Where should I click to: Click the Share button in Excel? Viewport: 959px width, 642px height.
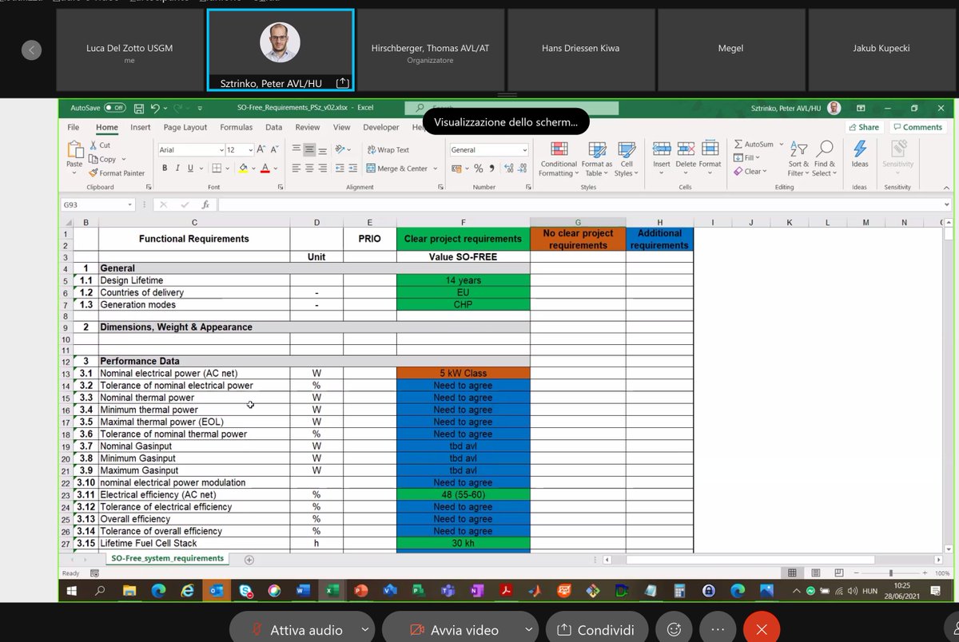863,127
